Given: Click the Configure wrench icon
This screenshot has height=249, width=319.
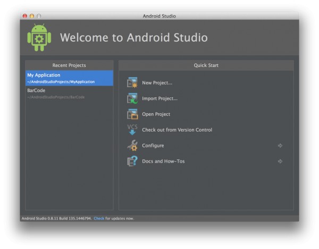Looking at the screenshot, I should click(x=132, y=145).
